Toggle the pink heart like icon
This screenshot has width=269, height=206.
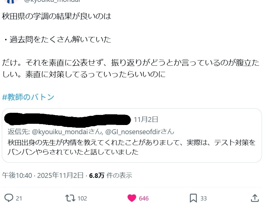pos(132,198)
